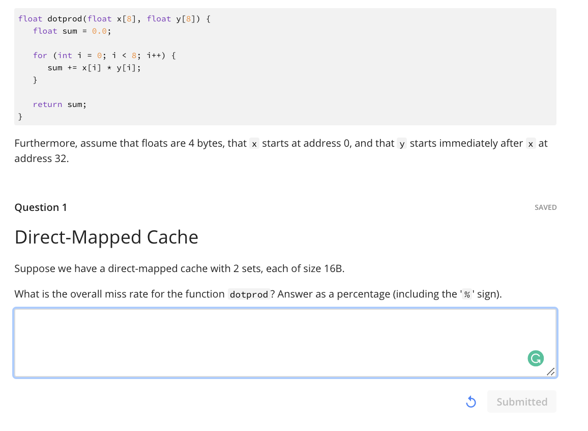Click the '%' sign code chip
The width and height of the screenshot is (588, 431).
click(466, 294)
